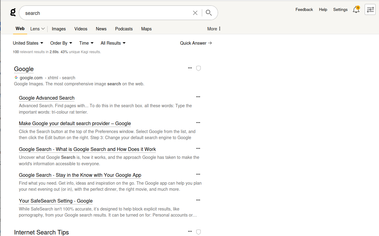Open three-dot menu for Internet Search Tips
The width and height of the screenshot is (379, 236).
pyautogui.click(x=190, y=231)
